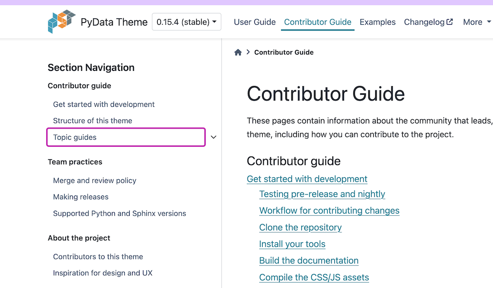493x288 pixels.
Task: Open Topic guides in sidebar
Action: pyautogui.click(x=75, y=137)
